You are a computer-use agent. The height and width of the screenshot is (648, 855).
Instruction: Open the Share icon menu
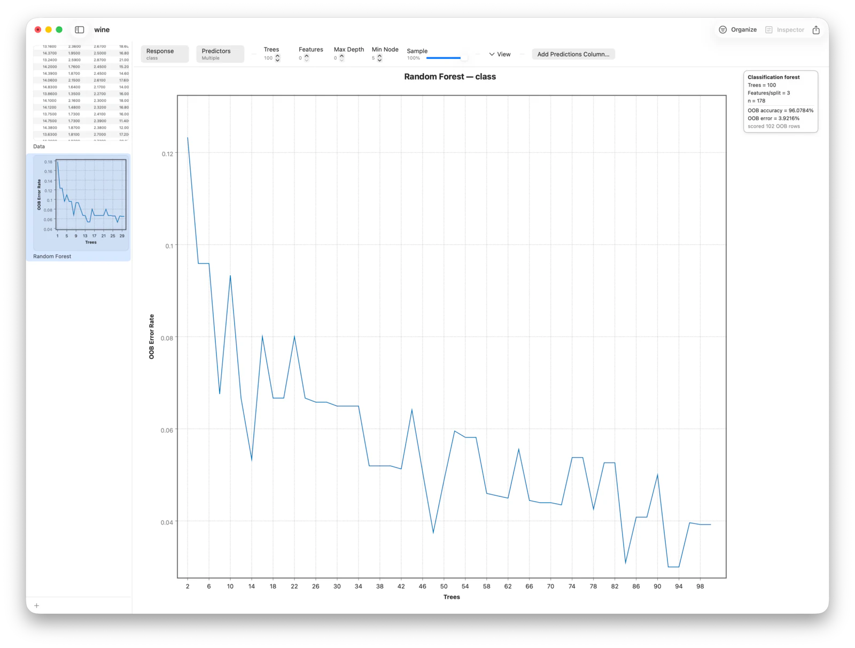(816, 30)
